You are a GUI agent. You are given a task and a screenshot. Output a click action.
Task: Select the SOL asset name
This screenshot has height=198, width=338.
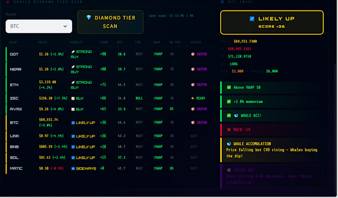tap(14, 158)
